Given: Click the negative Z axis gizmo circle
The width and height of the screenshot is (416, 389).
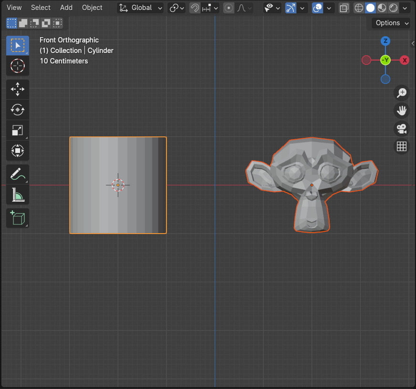Looking at the screenshot, I should pos(385,79).
